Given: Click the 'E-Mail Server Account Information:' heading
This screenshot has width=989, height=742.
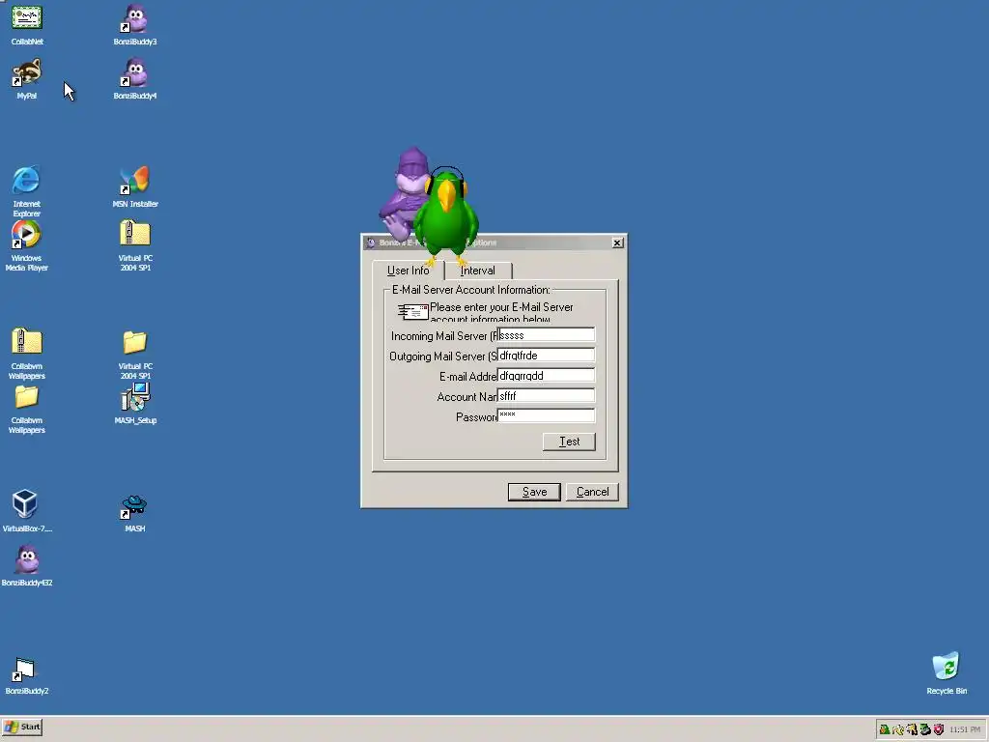Looking at the screenshot, I should pos(471,290).
